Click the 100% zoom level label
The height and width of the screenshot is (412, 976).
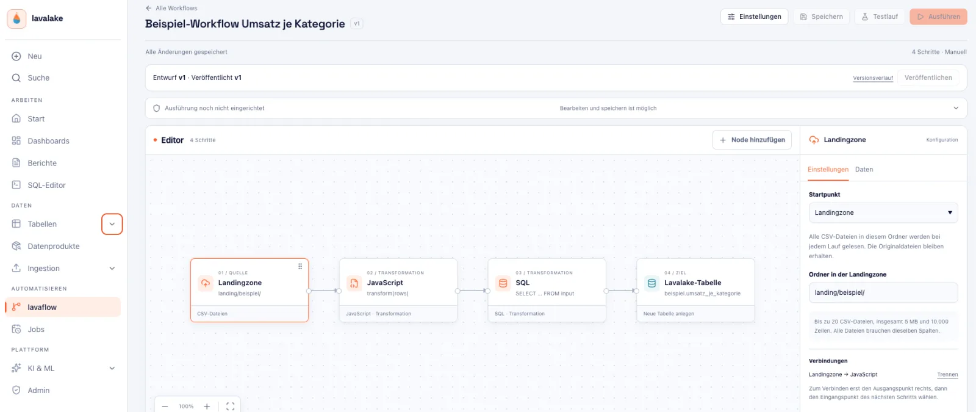[x=186, y=407]
